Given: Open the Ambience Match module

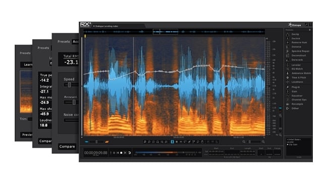Looking at the screenshot, I should pos(301,73).
